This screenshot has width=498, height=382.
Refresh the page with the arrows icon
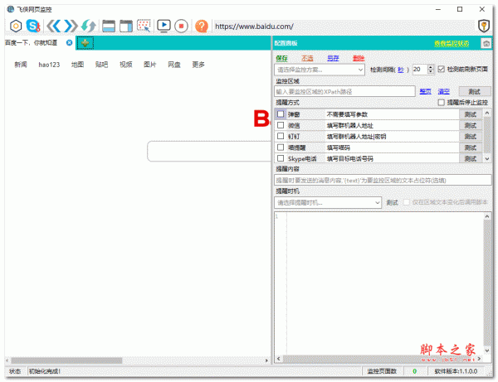click(88, 26)
